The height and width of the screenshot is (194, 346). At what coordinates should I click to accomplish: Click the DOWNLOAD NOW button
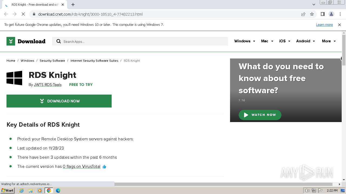[59, 101]
